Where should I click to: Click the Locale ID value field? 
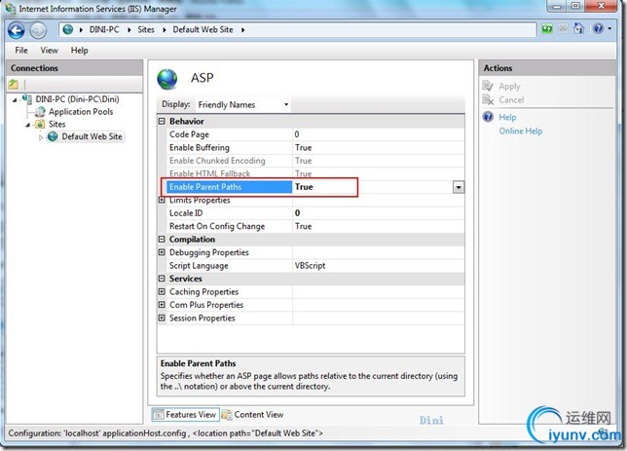click(x=379, y=213)
